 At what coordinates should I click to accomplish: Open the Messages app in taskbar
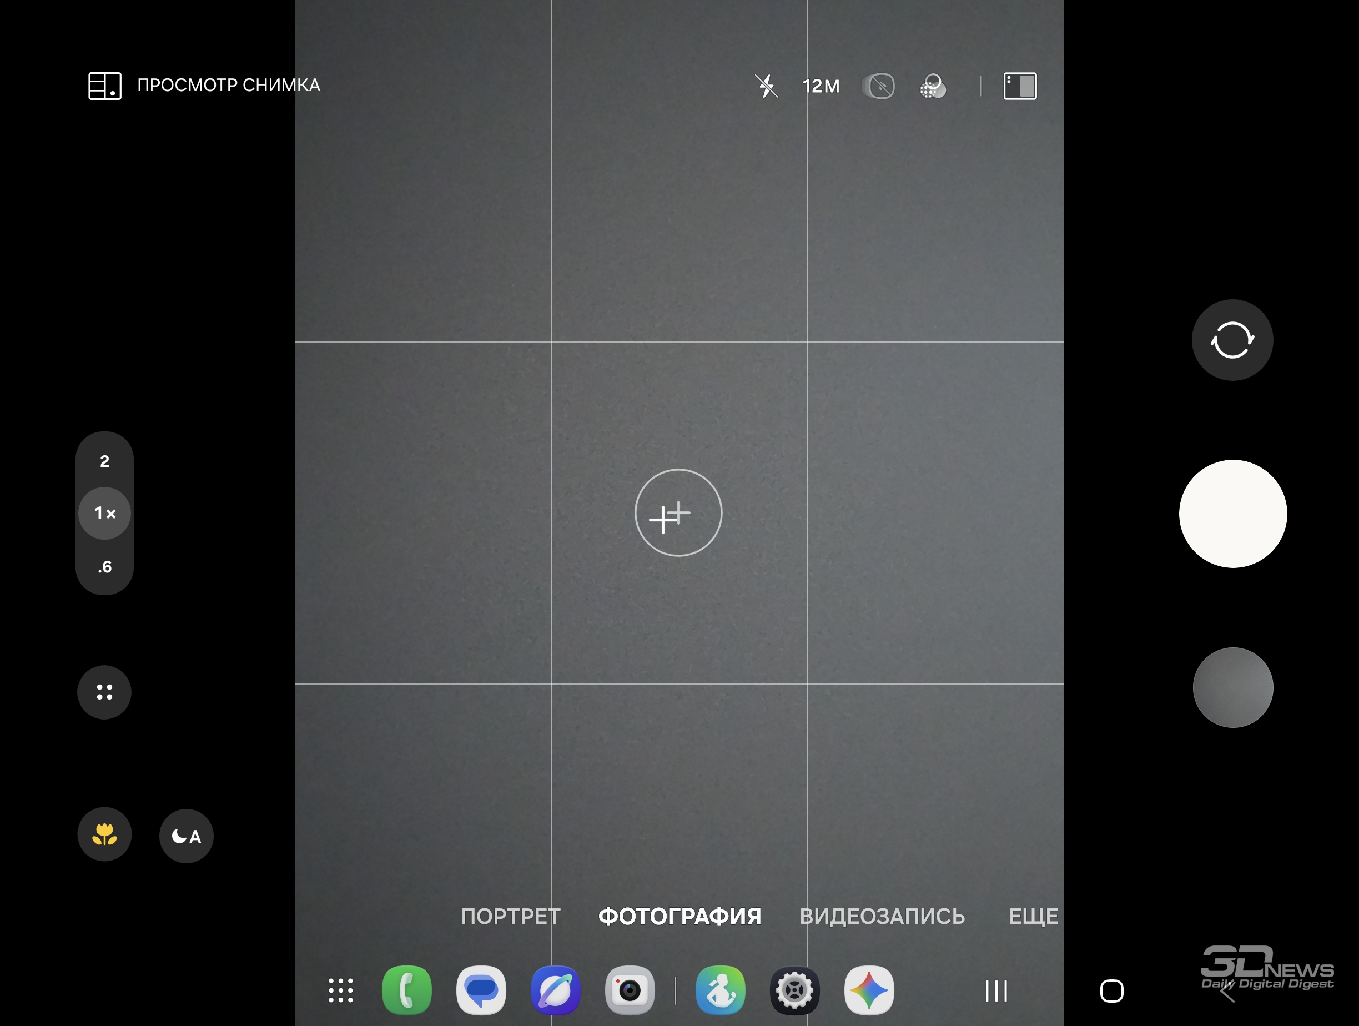click(x=481, y=990)
